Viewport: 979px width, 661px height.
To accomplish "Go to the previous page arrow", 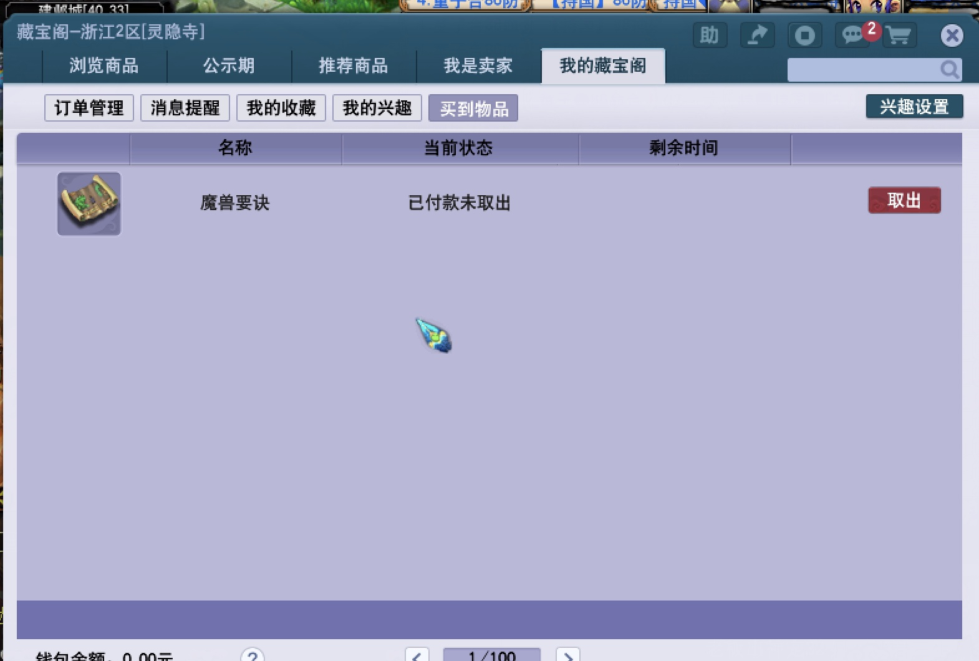I will pos(417,655).
